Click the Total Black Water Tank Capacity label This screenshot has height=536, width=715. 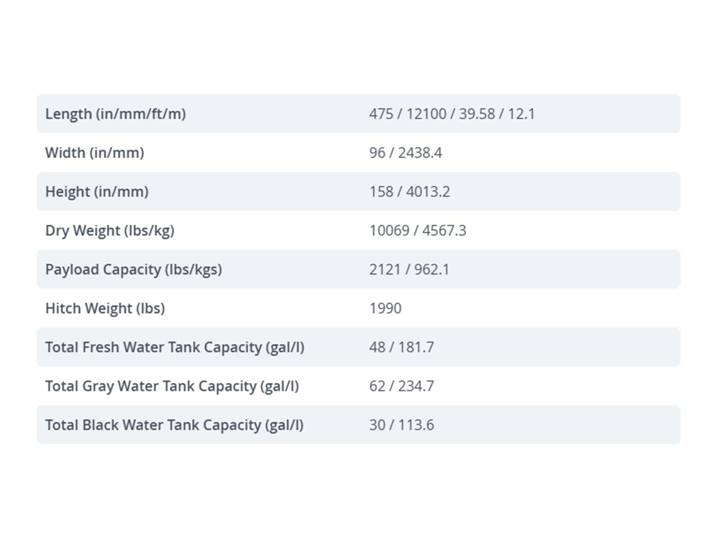click(x=175, y=425)
